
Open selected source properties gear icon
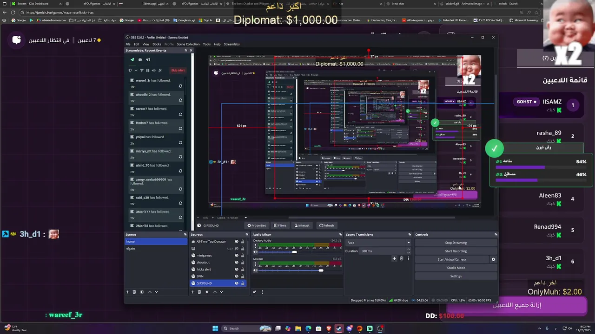(x=207, y=292)
